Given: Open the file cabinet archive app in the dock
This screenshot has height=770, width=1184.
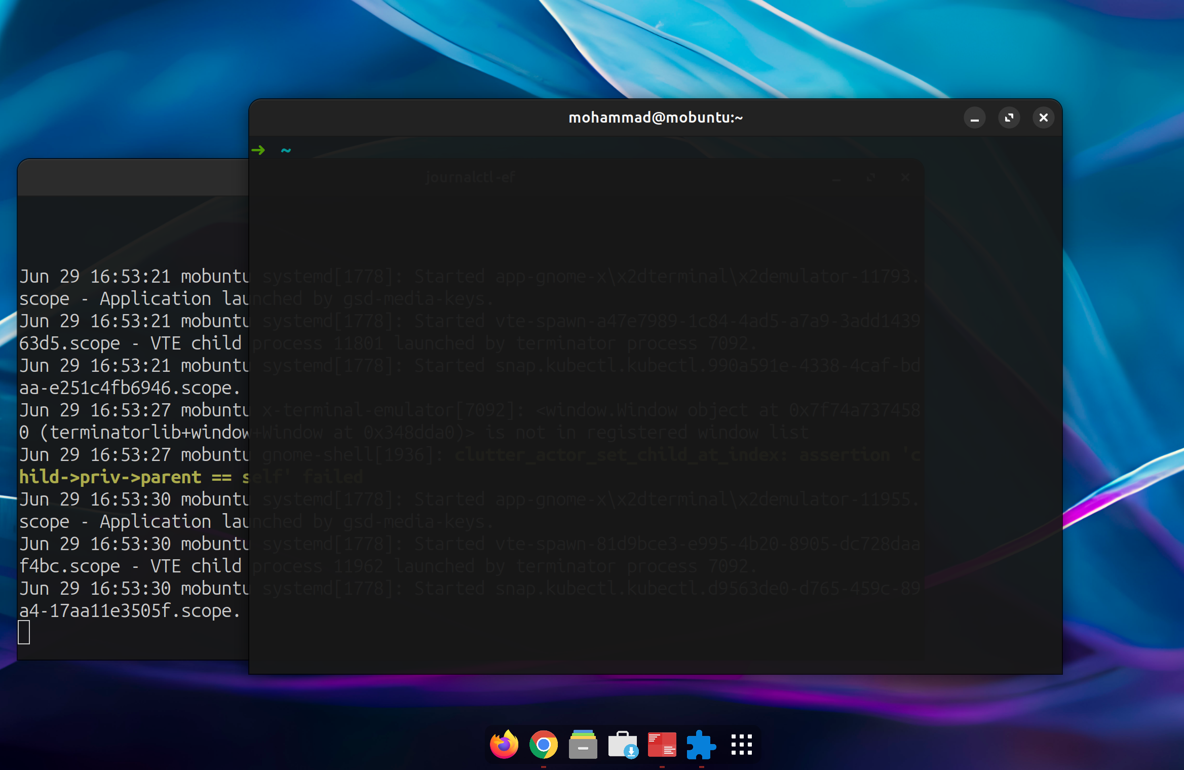Looking at the screenshot, I should [x=582, y=745].
